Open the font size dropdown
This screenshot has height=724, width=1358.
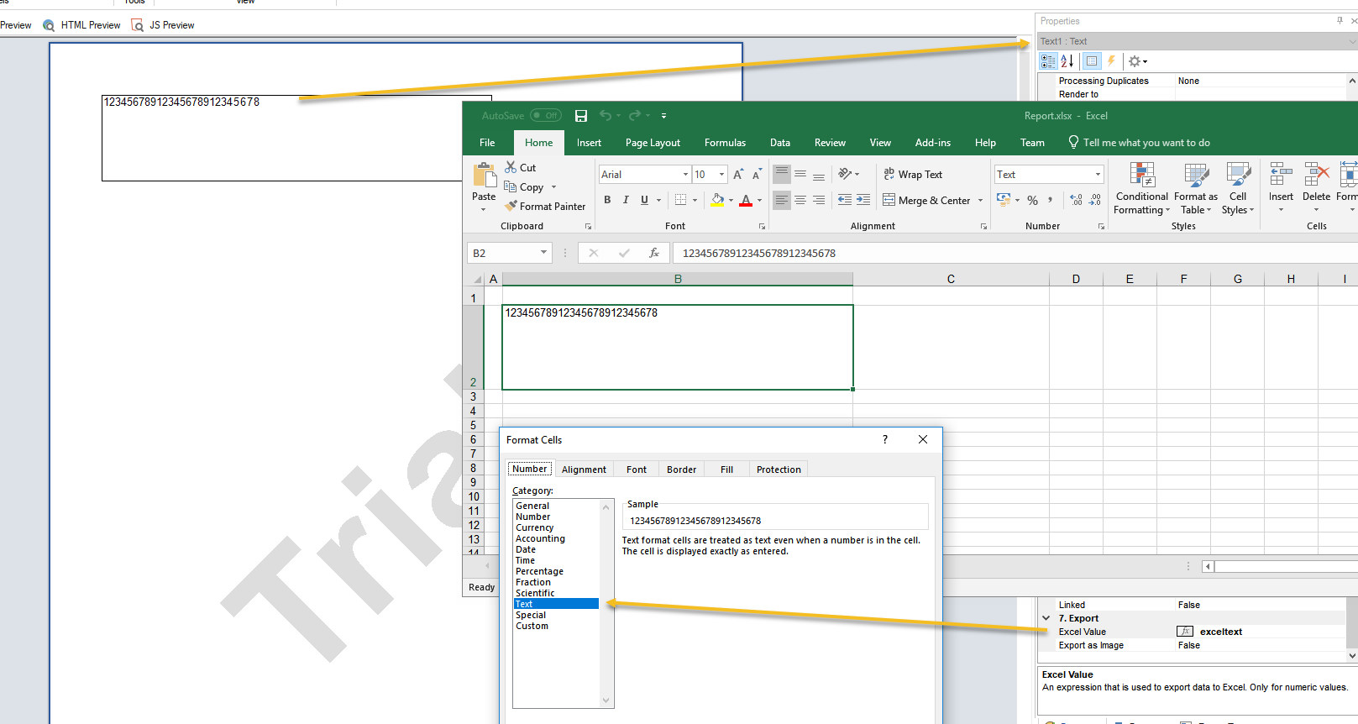coord(721,175)
